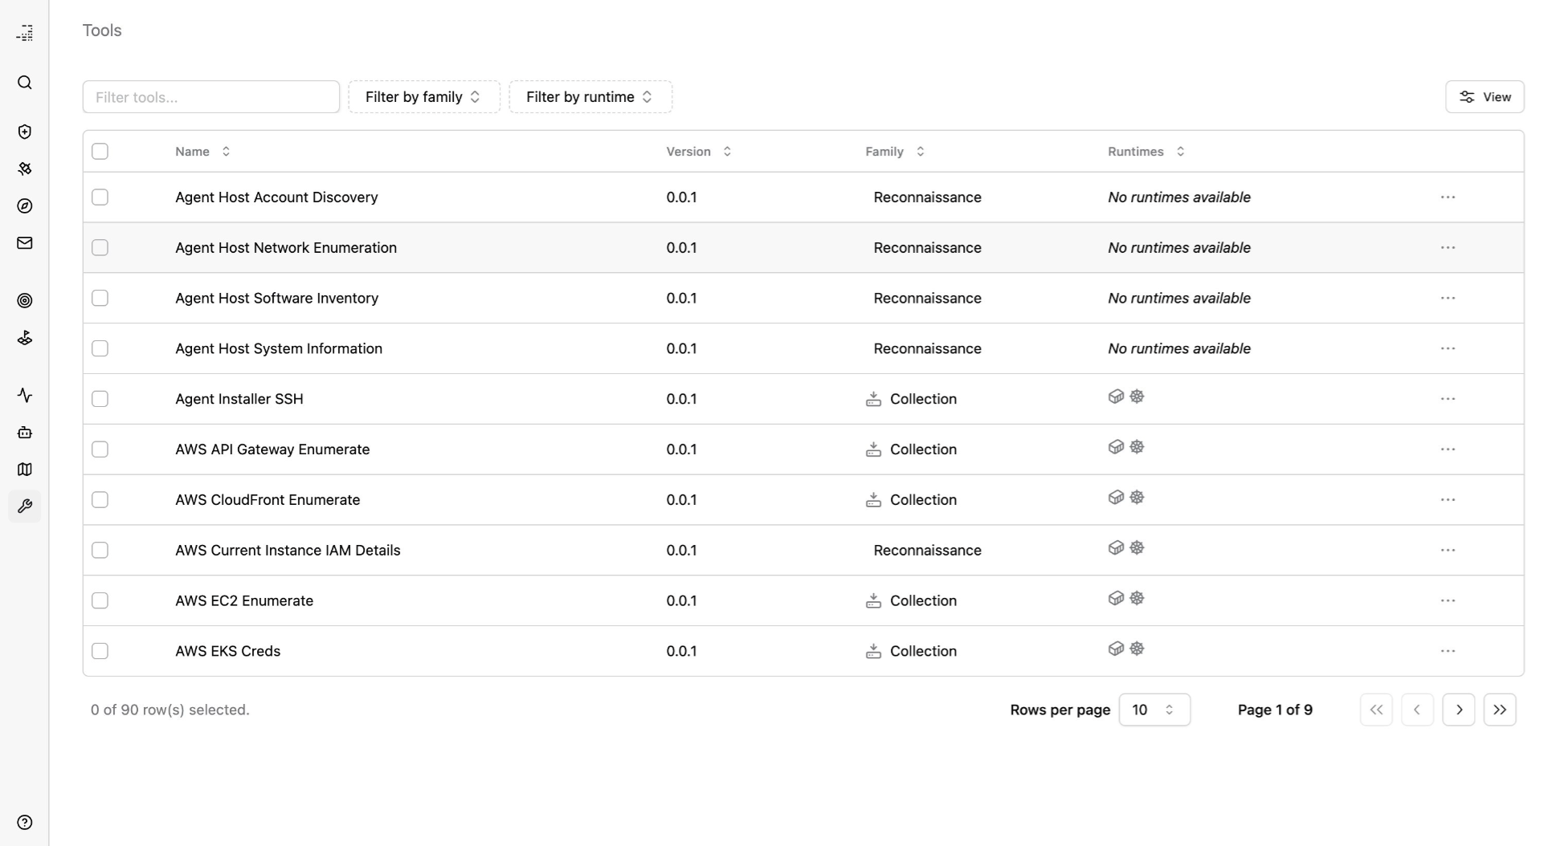
Task: Open the robot icon in sidebar
Action: 25,433
